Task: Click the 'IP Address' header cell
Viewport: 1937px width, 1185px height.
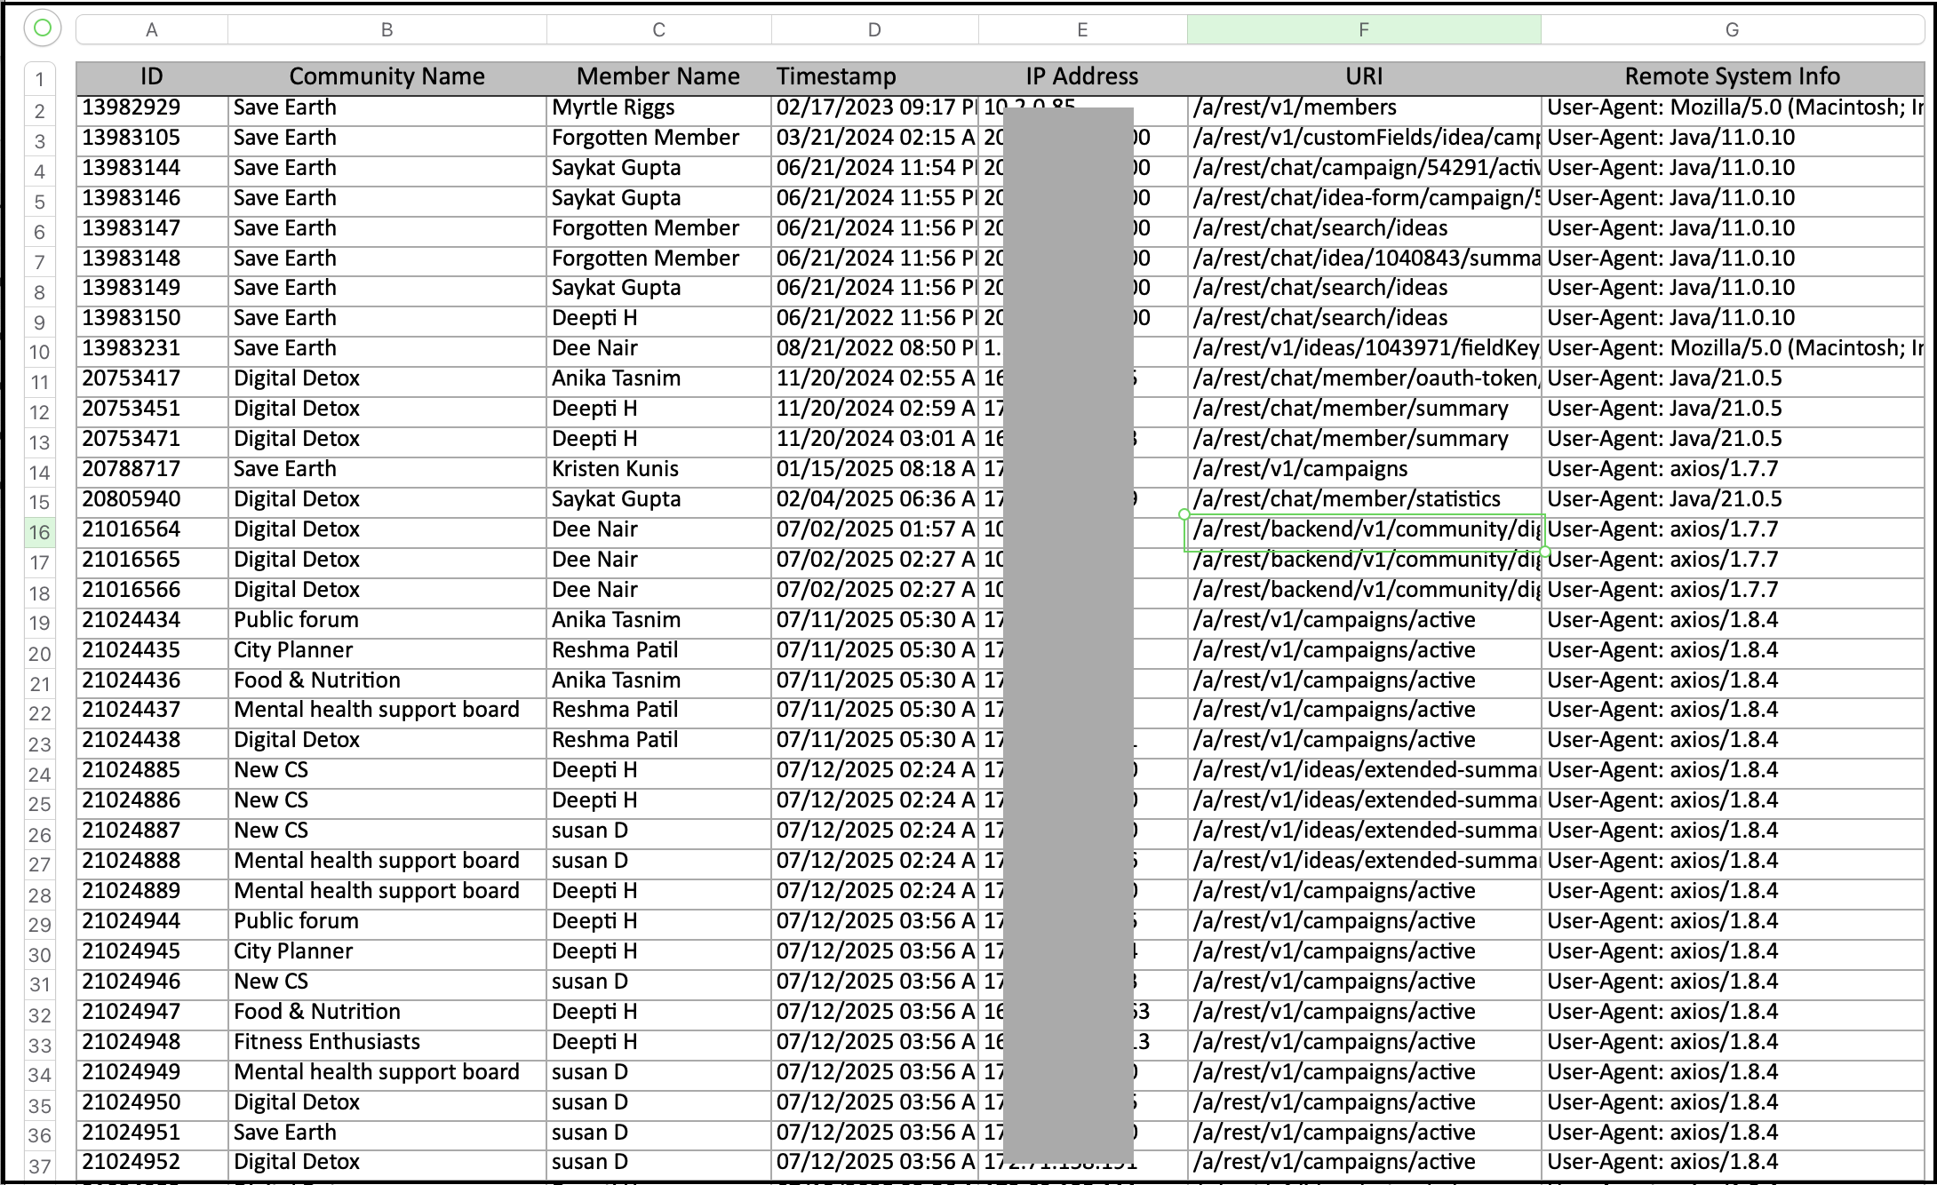Action: [1082, 77]
